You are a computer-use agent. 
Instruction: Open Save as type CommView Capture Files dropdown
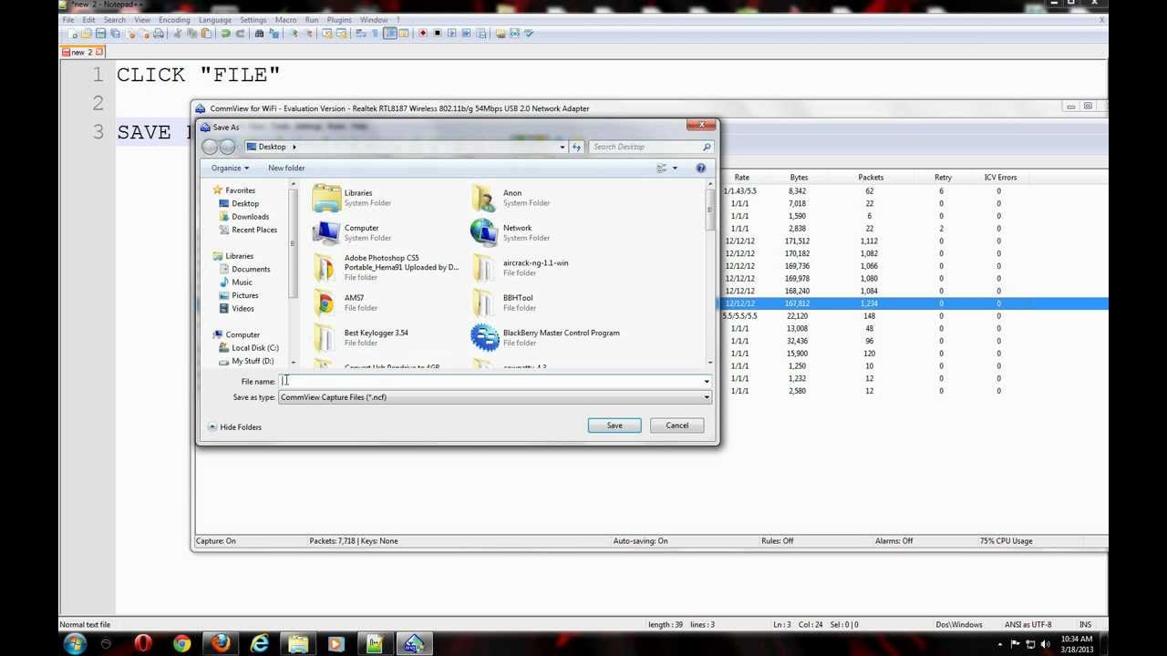pos(494,397)
